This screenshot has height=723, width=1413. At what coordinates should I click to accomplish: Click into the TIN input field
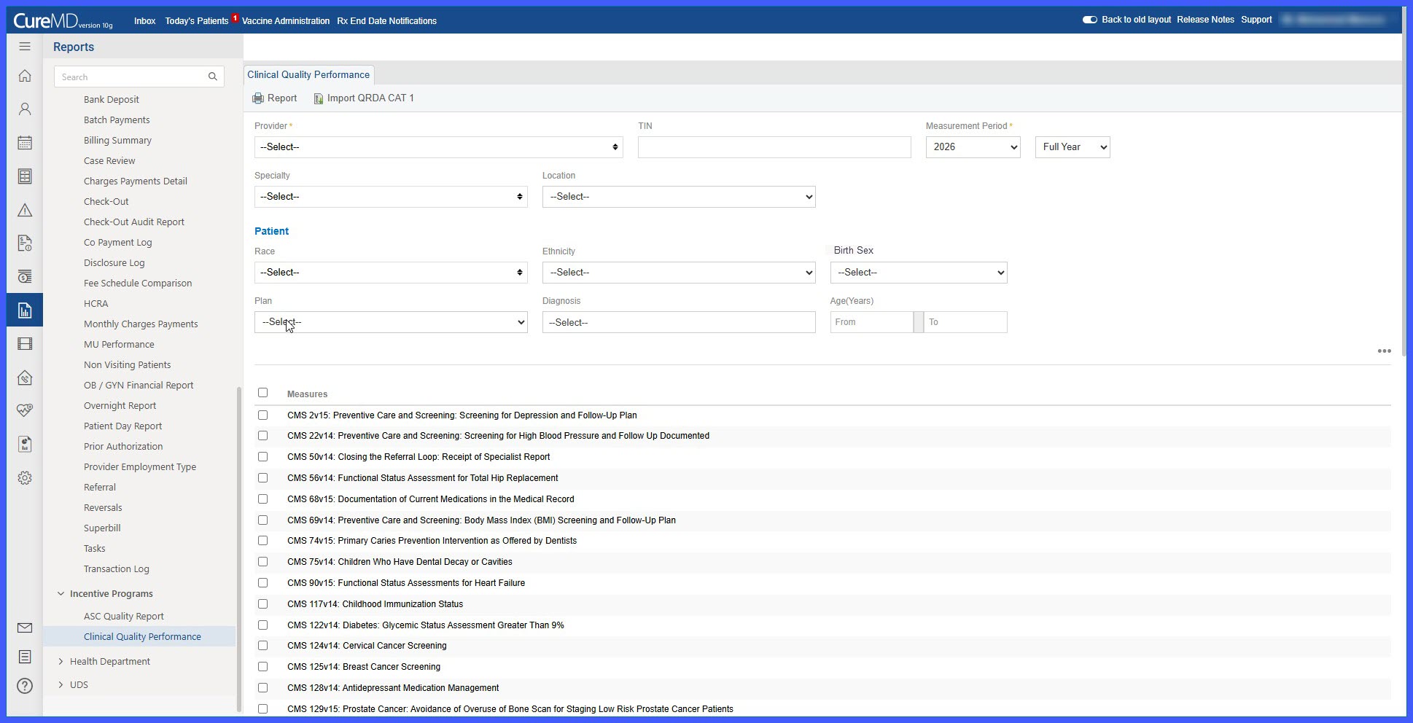pyautogui.click(x=774, y=147)
